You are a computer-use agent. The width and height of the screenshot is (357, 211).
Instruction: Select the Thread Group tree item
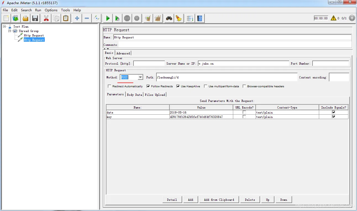point(28,31)
